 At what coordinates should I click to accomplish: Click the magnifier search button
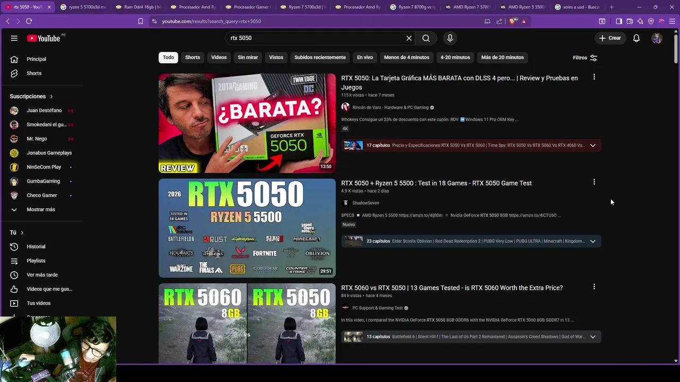426,38
